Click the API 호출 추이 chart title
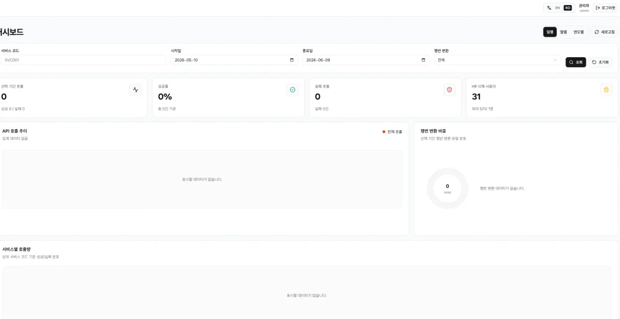The height and width of the screenshot is (319, 620). pyautogui.click(x=15, y=131)
